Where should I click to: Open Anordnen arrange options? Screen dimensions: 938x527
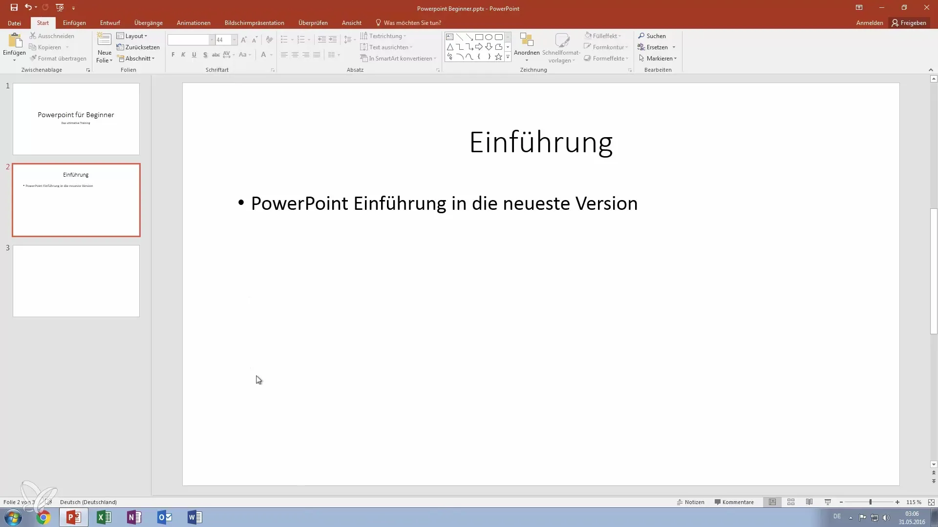[x=527, y=47]
